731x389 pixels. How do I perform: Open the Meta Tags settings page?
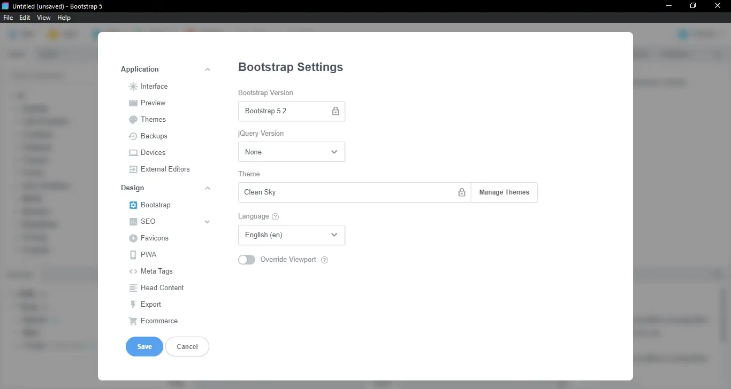coord(157,271)
